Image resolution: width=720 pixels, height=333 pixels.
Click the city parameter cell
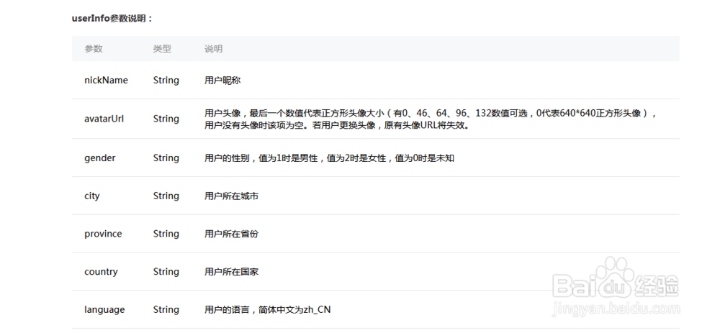pyautogui.click(x=92, y=196)
